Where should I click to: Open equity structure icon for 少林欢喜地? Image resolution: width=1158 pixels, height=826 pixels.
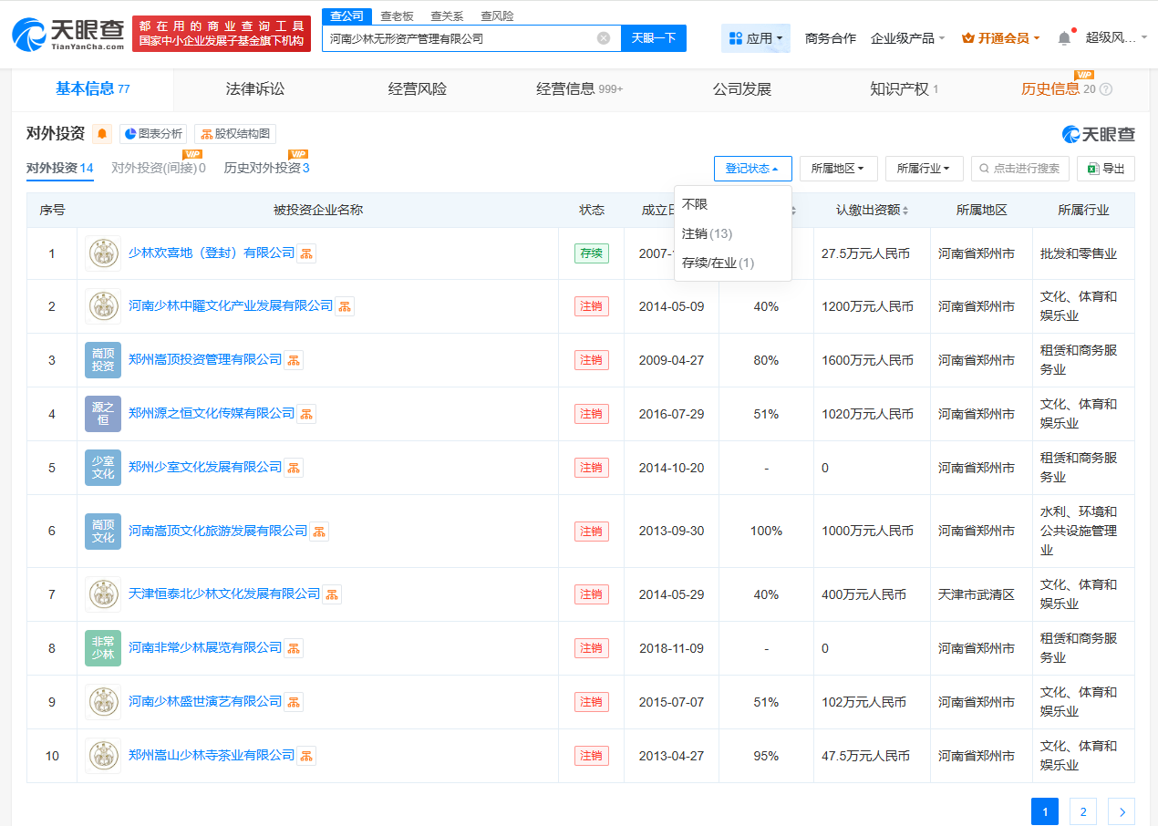[x=307, y=253]
